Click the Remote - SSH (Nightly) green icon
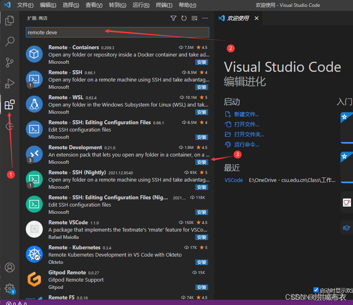 34,179
